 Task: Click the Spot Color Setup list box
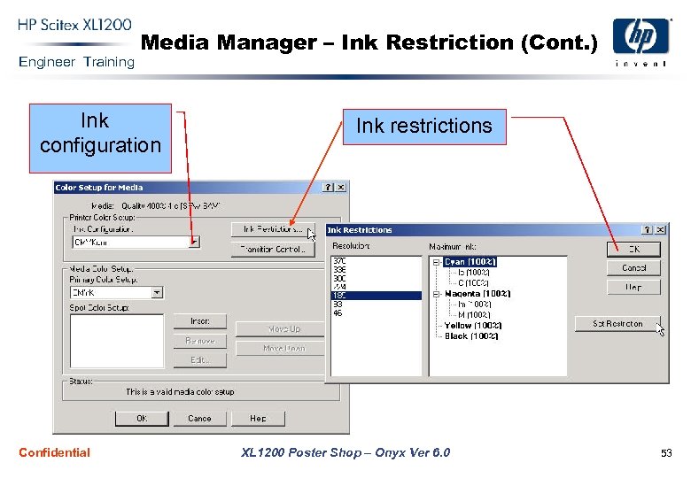[x=117, y=341]
